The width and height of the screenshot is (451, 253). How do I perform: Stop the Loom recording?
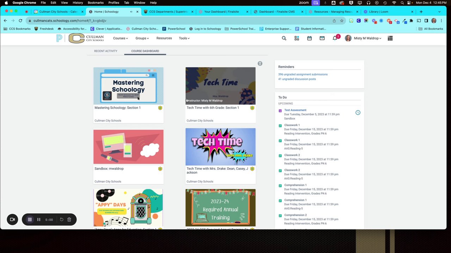30,220
